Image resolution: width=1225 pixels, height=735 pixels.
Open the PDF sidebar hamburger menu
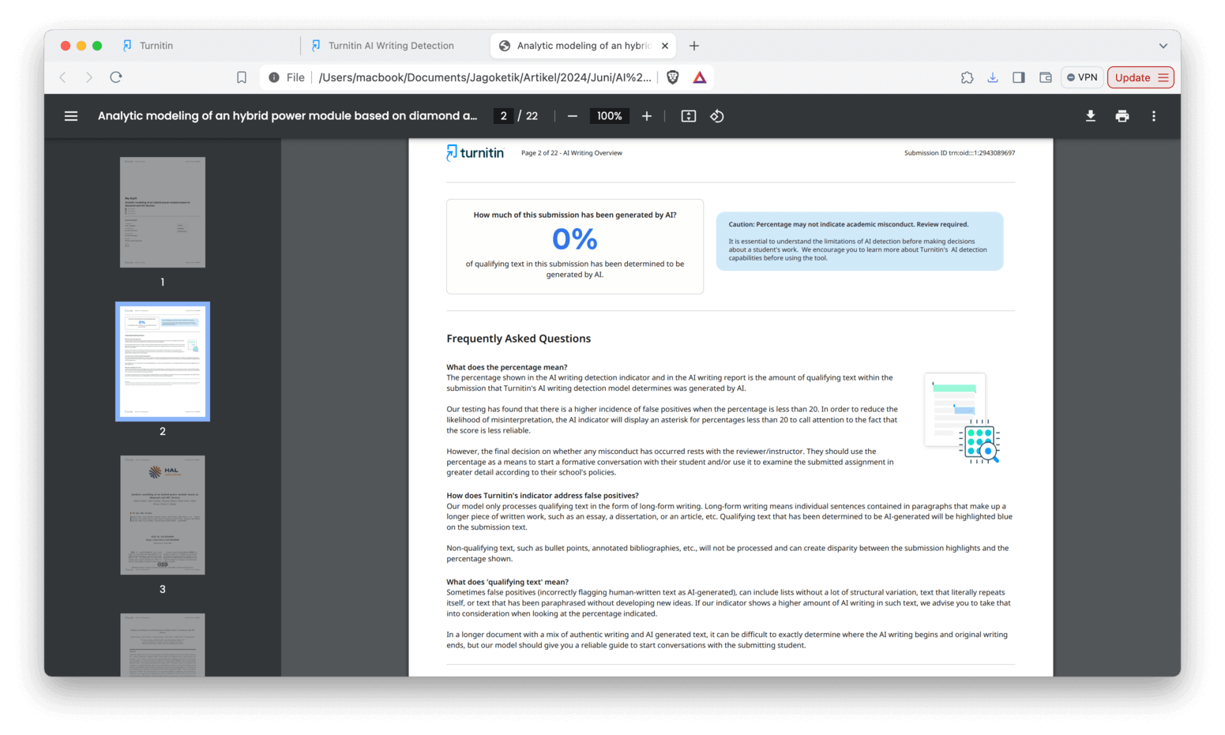point(70,115)
